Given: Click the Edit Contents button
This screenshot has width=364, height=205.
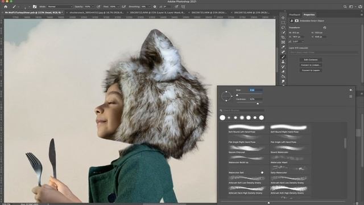Looking at the screenshot, I should 311,60.
